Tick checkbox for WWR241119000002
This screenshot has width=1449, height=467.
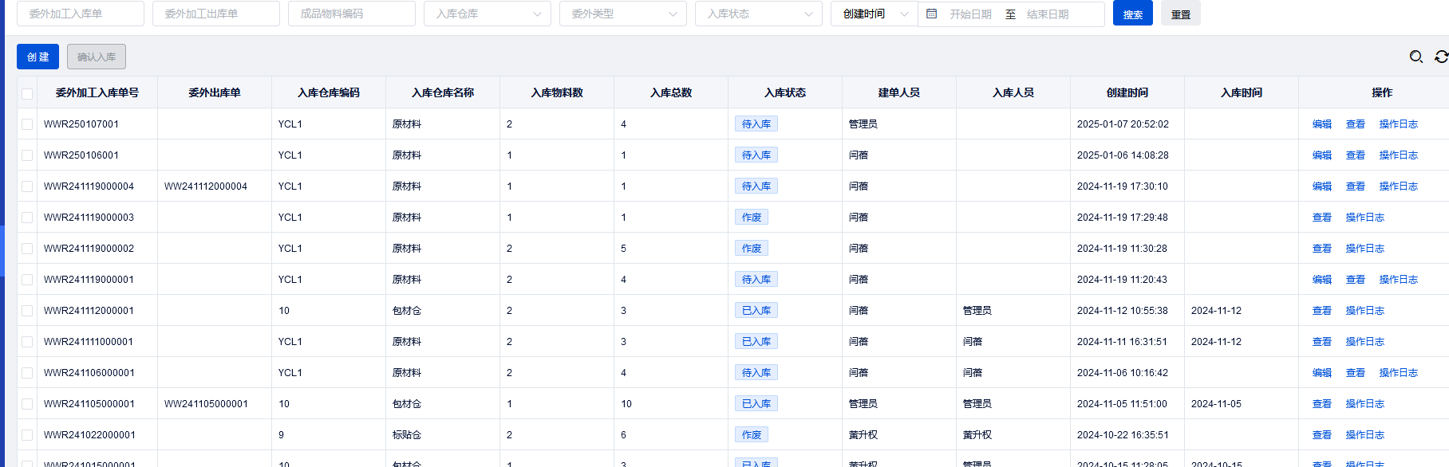pyautogui.click(x=27, y=249)
